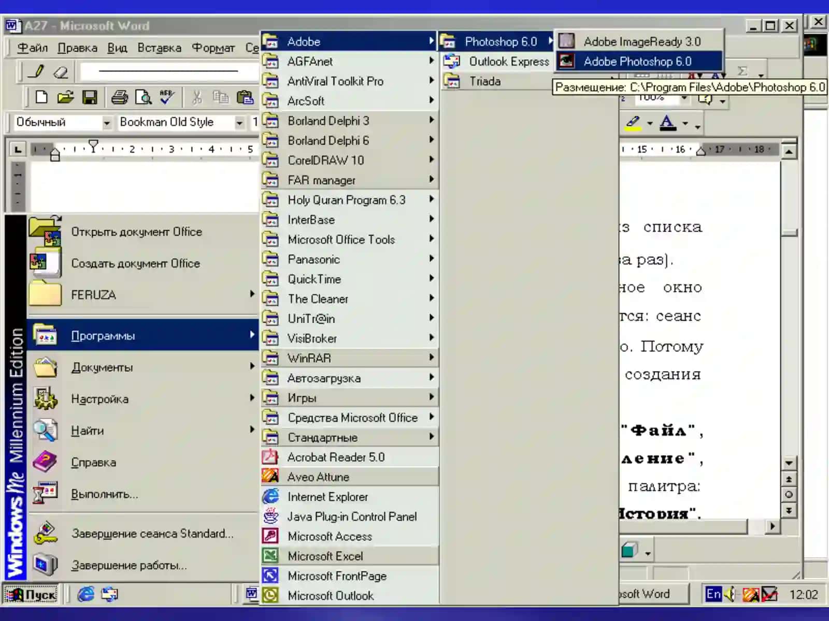This screenshot has height=621, width=829.
Task: Select the pencil draw-table tool
Action: coord(36,71)
